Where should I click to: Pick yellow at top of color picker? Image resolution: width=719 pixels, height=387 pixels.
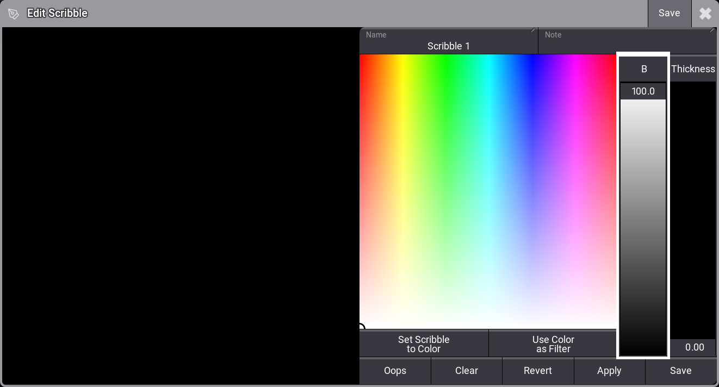[402, 57]
